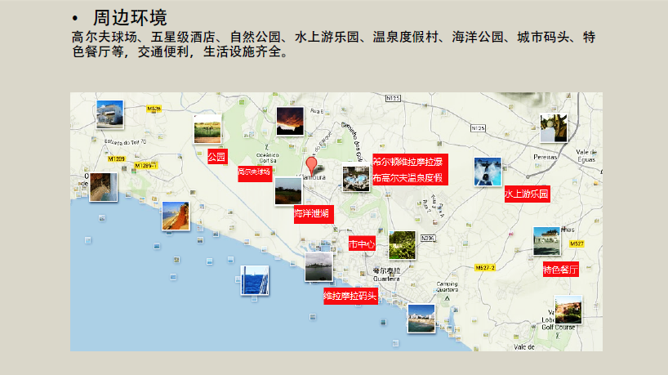Open the gray harbor photo thumbnail
The width and height of the screenshot is (668, 375).
coord(318,267)
